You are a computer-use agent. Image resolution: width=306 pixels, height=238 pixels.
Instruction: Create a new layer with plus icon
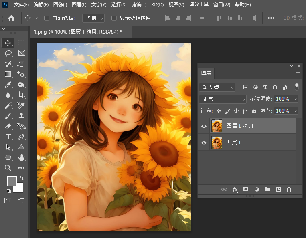(278, 190)
